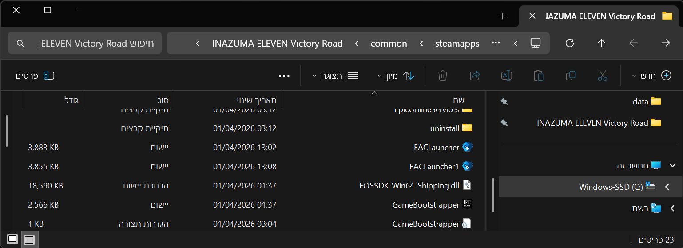Click the Share icon in toolbar
683x248 pixels.
tap(475, 76)
